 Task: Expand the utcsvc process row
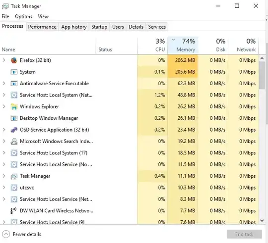pyautogui.click(x=4, y=188)
